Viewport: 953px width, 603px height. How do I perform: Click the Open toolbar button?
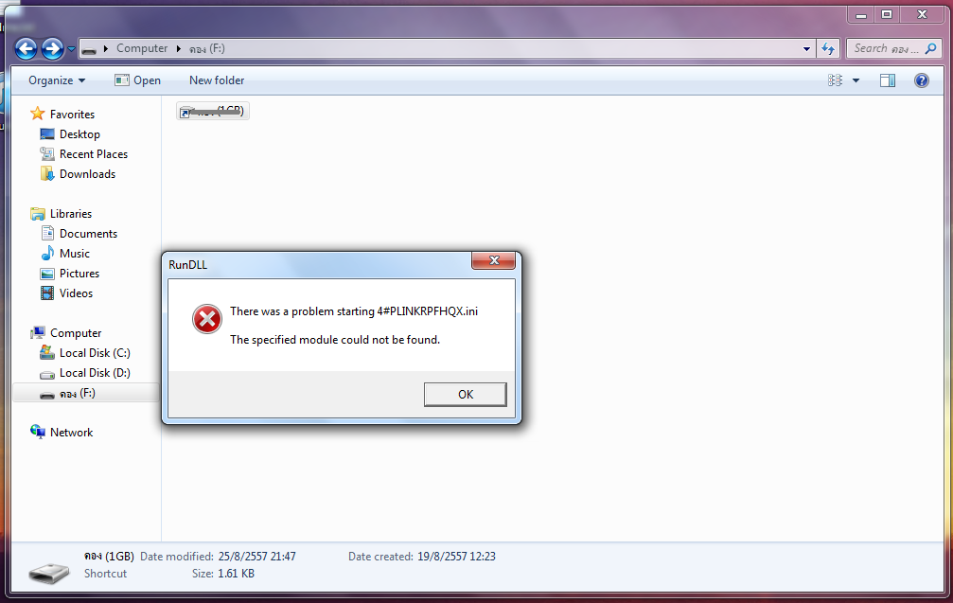pos(138,80)
